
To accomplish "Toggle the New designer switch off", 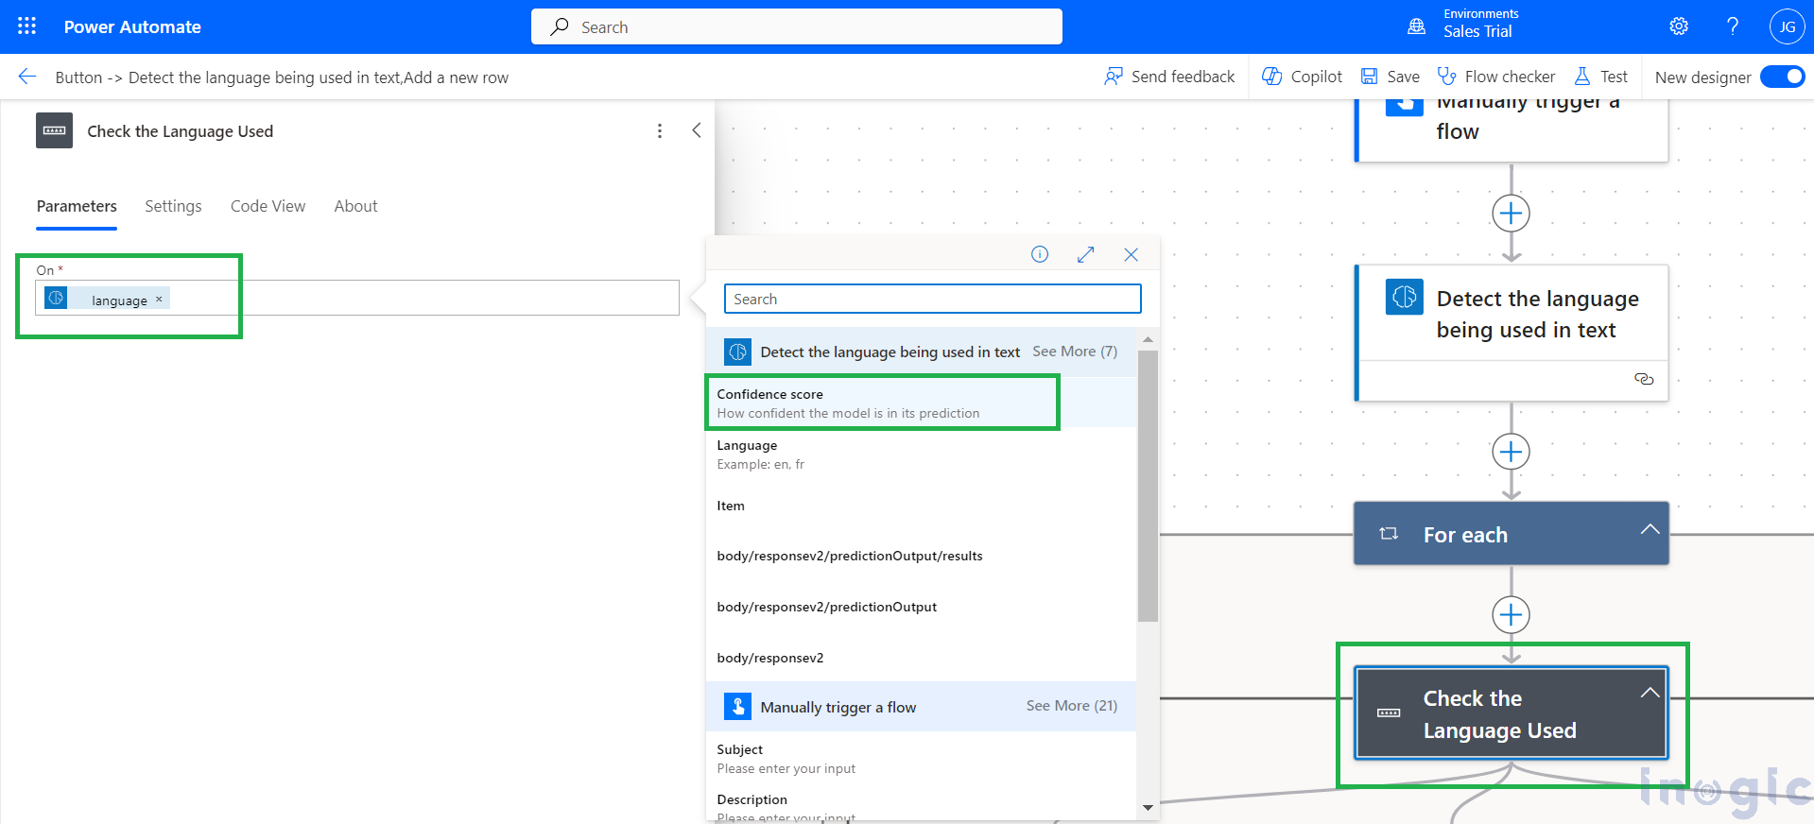I will click(x=1782, y=77).
